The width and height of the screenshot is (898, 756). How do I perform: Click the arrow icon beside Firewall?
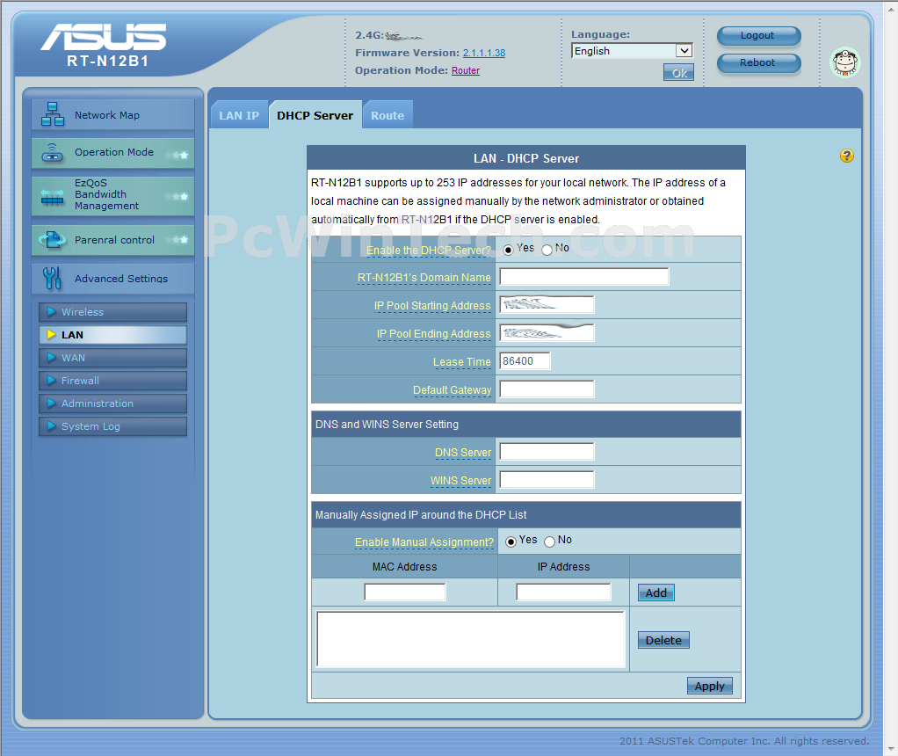(x=51, y=381)
